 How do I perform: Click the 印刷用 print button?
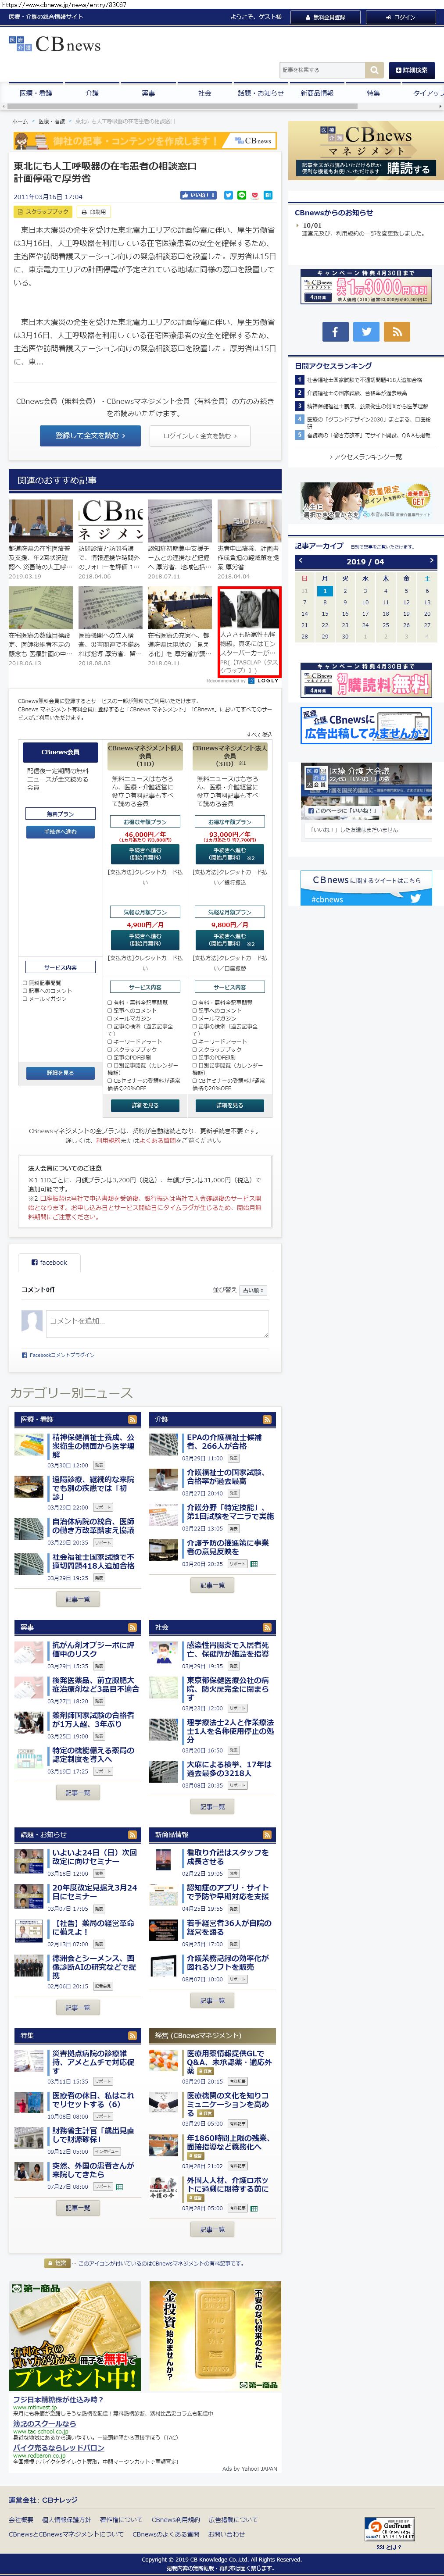(x=94, y=212)
